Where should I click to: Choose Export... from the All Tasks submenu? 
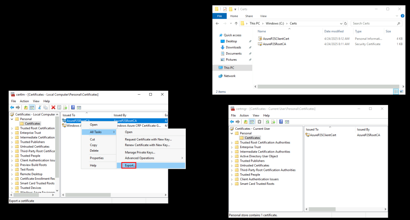pyautogui.click(x=130, y=165)
